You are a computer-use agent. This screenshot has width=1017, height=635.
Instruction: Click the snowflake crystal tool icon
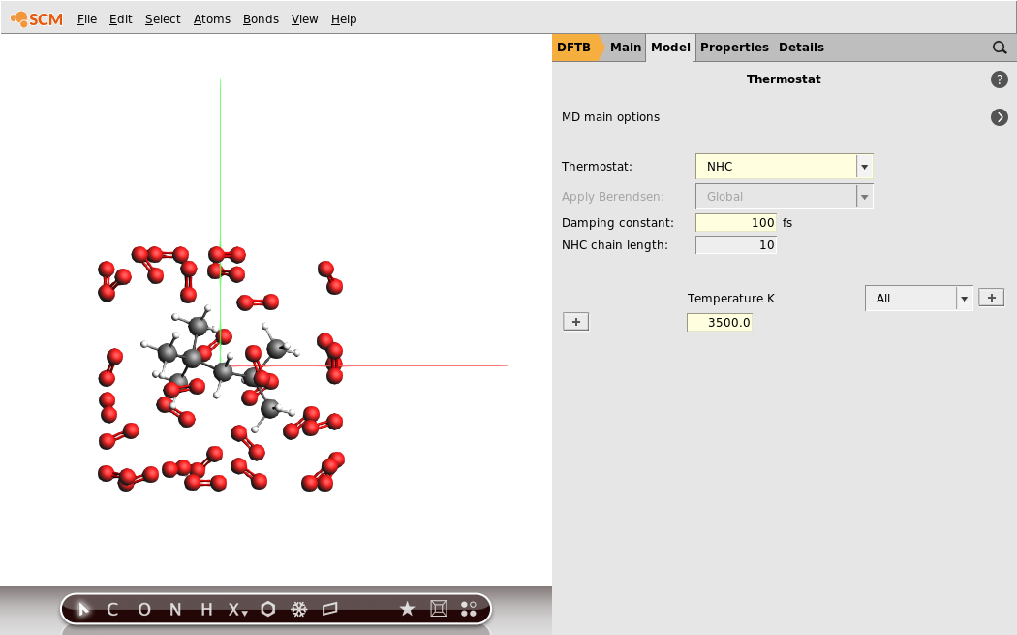298,609
